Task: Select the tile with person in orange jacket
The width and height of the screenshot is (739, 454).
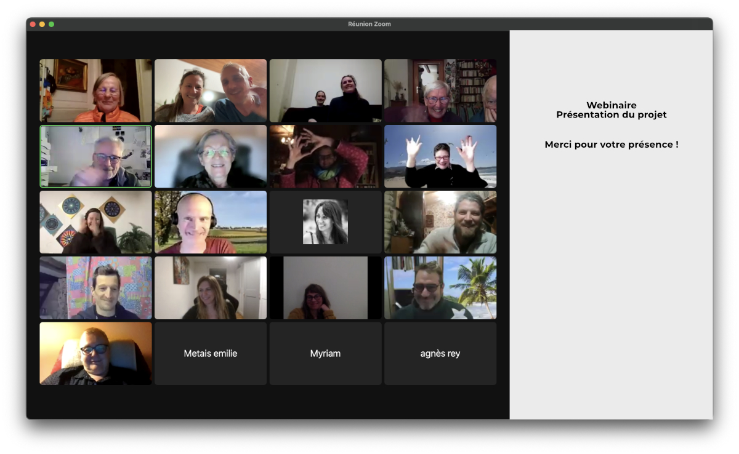Action: pos(95,90)
